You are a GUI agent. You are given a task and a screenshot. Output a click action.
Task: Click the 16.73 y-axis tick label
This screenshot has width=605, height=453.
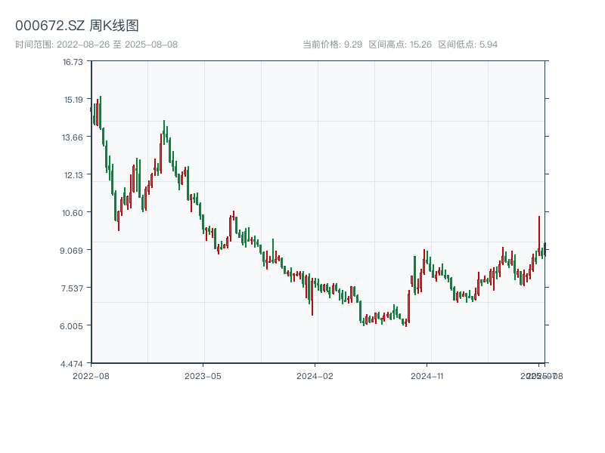tap(73, 62)
